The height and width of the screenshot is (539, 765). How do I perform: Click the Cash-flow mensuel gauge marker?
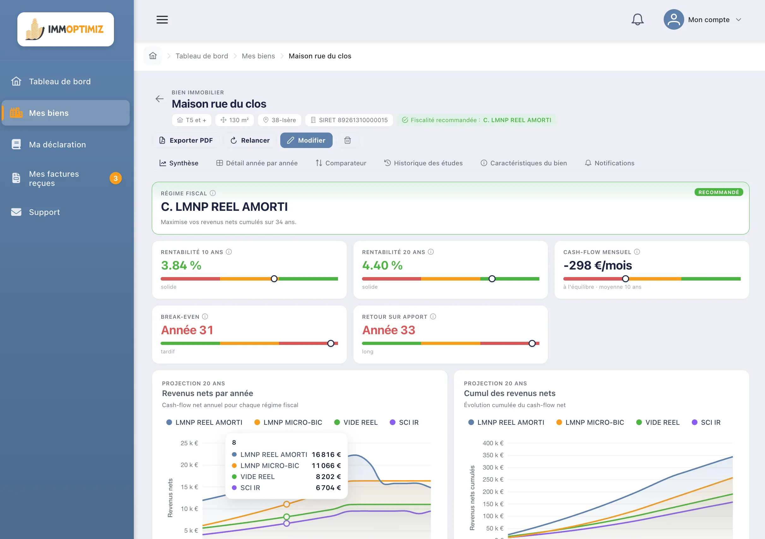(x=626, y=279)
